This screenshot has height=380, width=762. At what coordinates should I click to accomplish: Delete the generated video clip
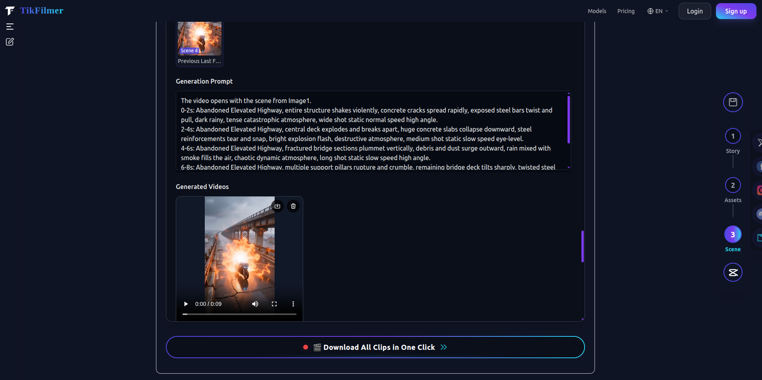click(x=293, y=206)
